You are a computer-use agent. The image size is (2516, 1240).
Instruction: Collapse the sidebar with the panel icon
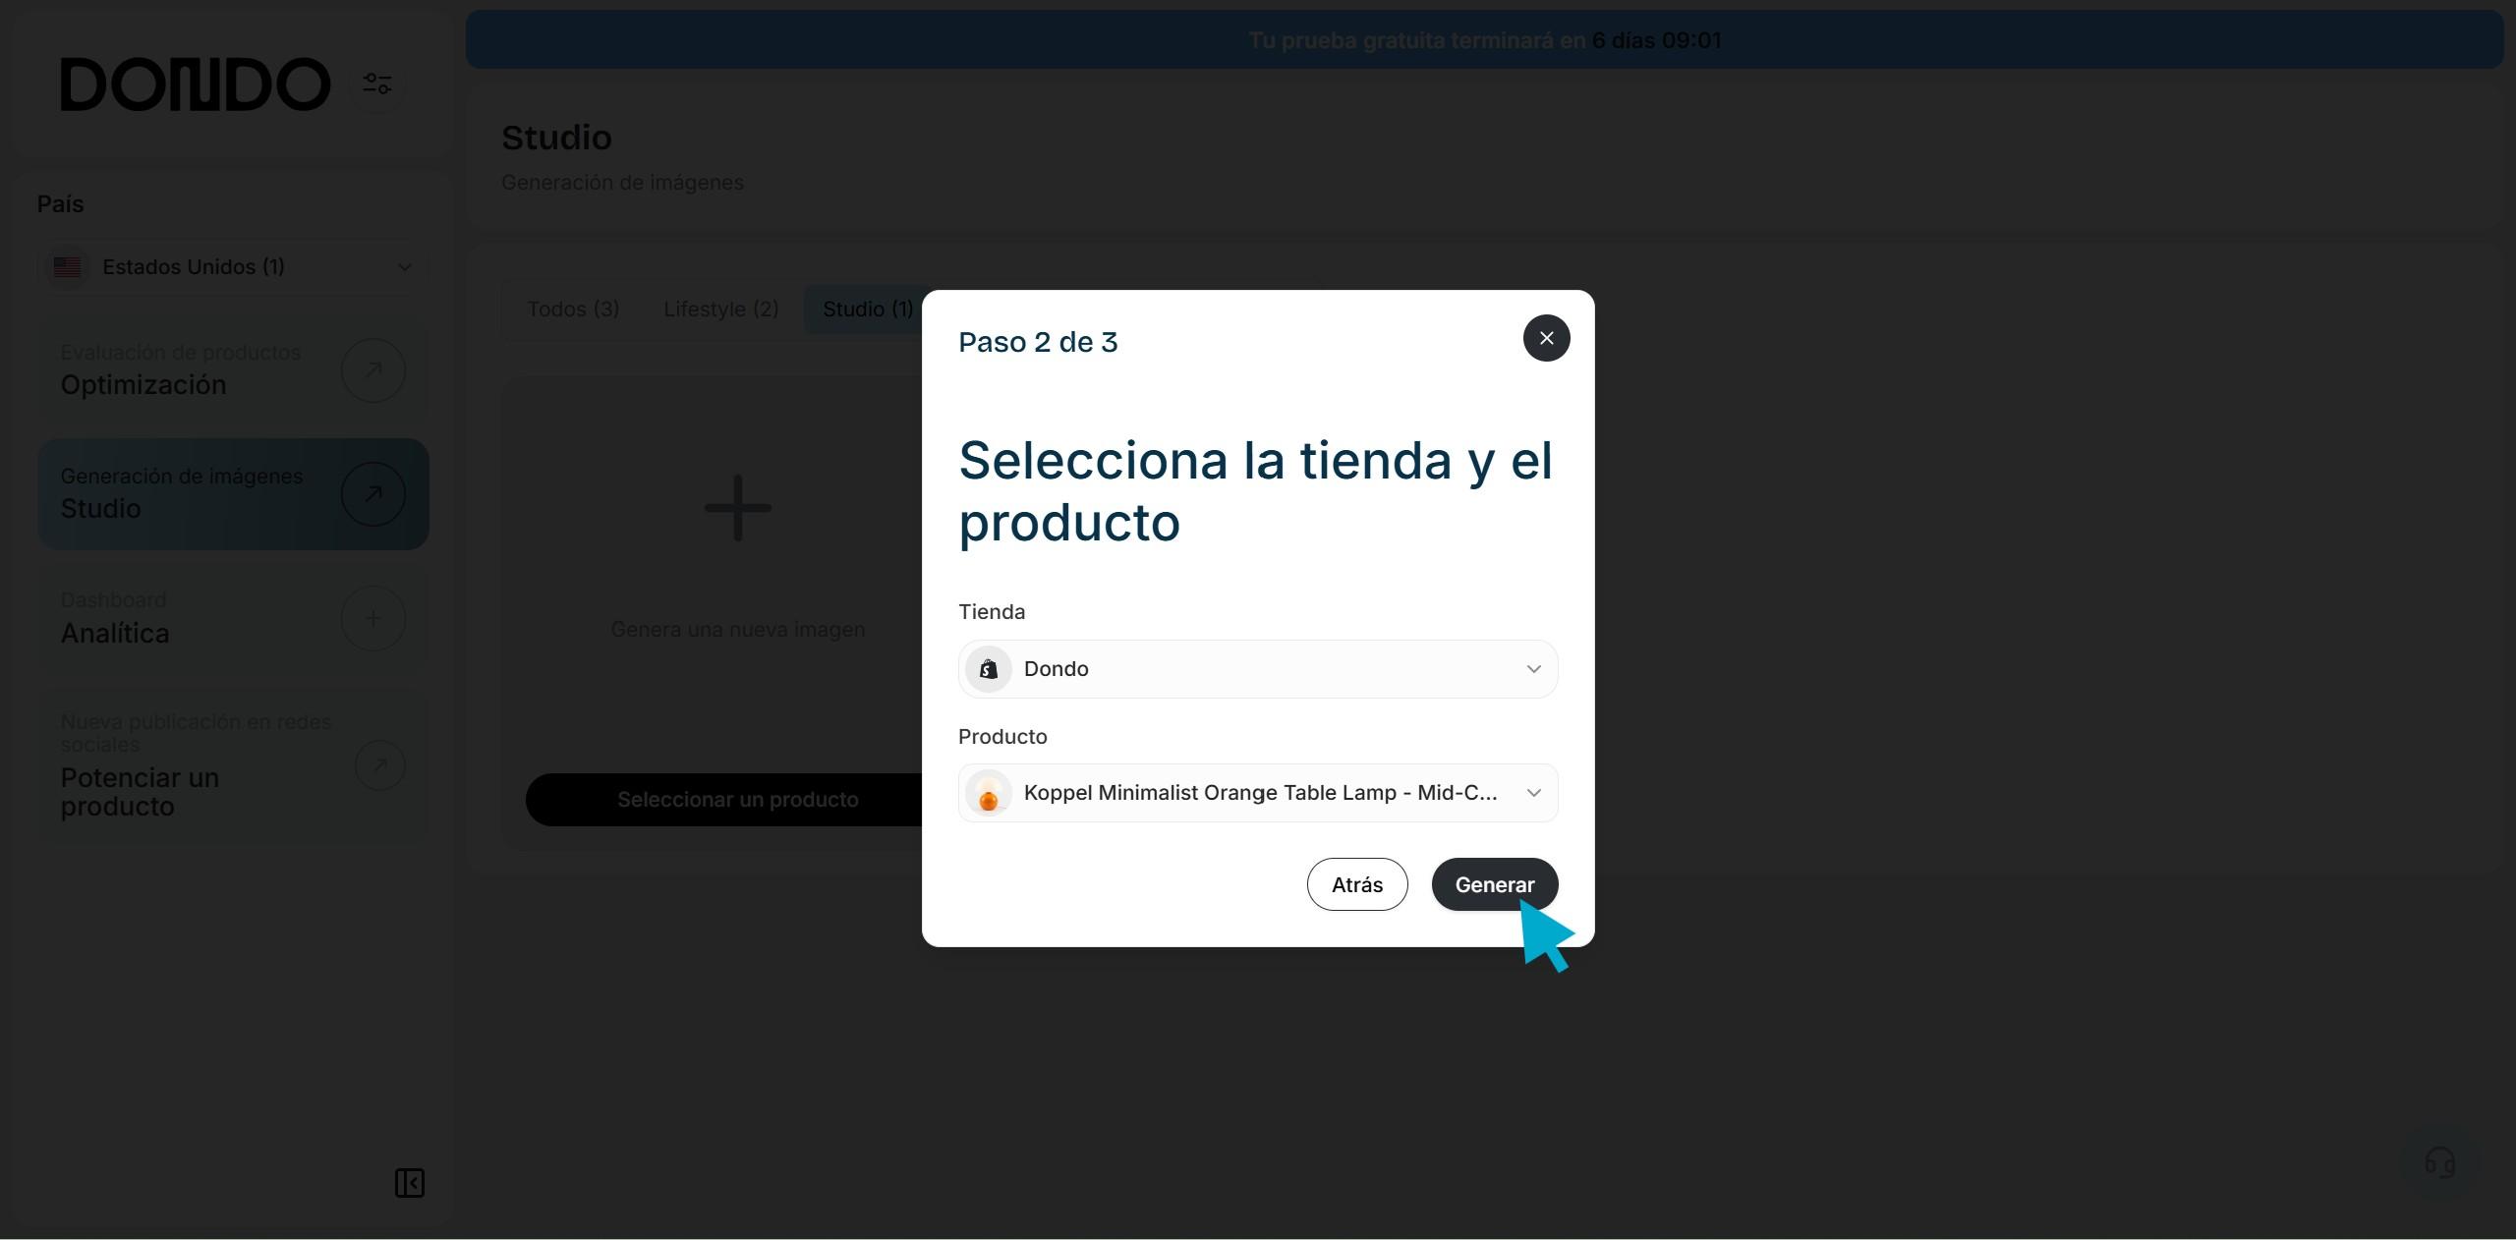410,1183
